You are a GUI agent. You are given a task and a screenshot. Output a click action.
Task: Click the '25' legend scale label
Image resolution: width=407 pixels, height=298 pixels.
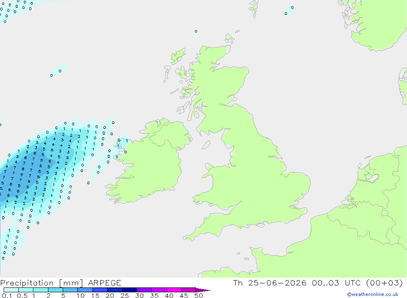point(125,296)
